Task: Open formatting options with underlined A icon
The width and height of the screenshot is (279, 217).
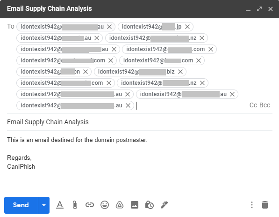Action: (60, 205)
